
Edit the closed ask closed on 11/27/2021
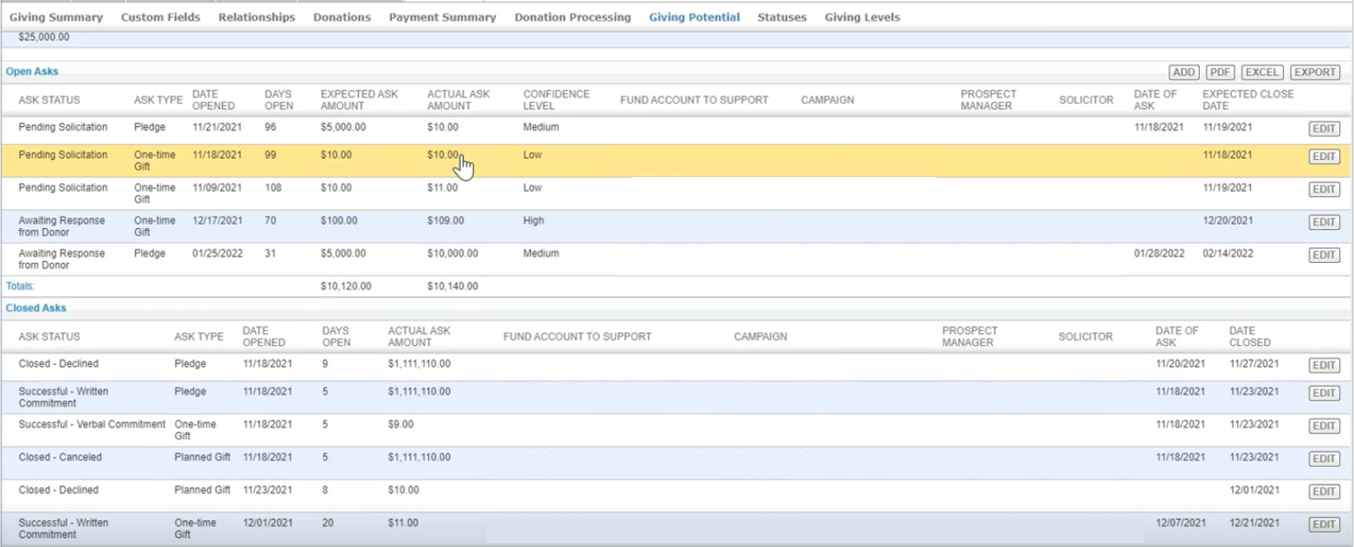pos(1324,365)
